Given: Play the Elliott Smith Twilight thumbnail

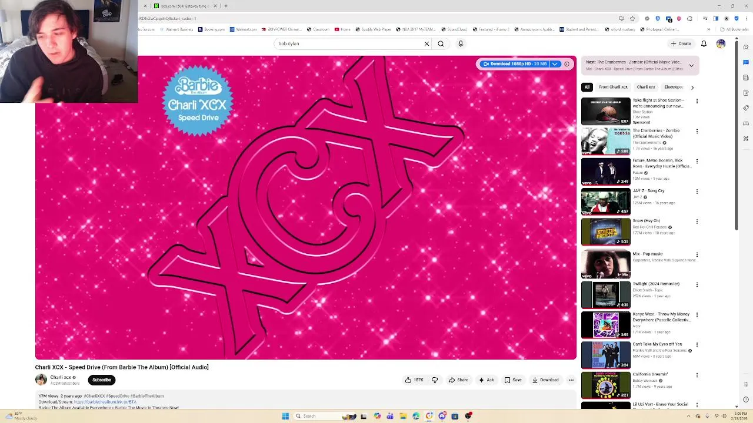Looking at the screenshot, I should click(605, 295).
